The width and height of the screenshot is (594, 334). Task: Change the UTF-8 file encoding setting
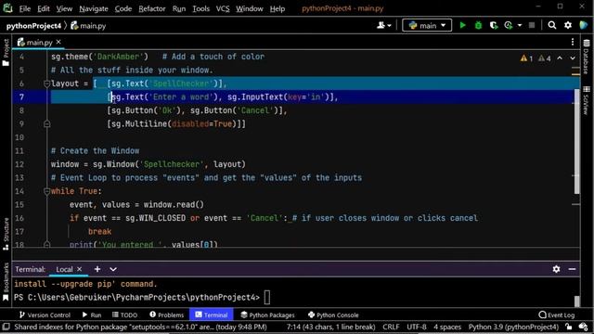pos(417,327)
